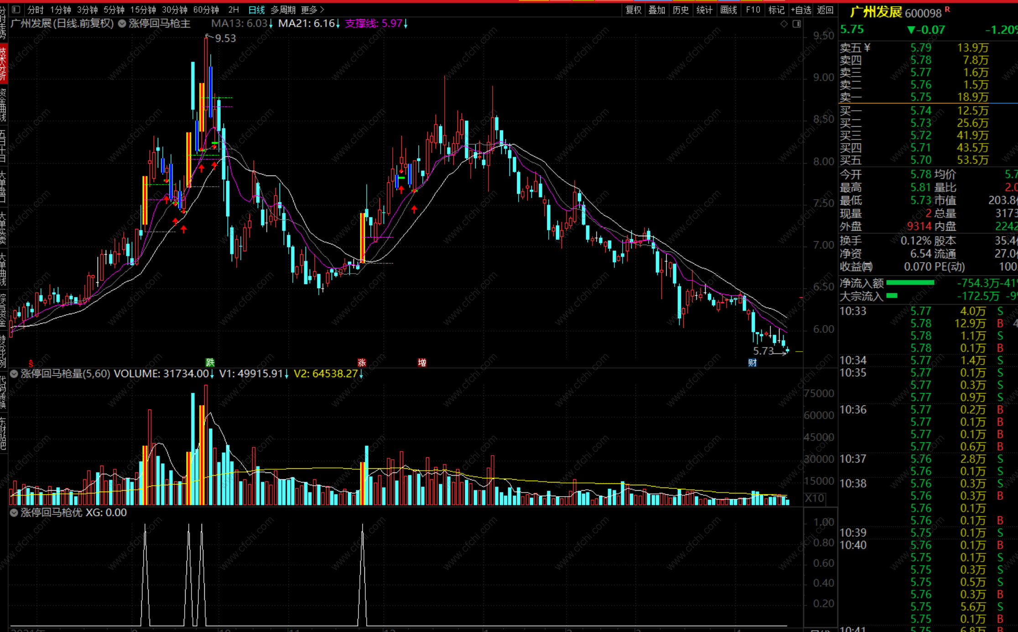Switch to 分时 intraday tab
The image size is (1018, 632).
[36, 10]
